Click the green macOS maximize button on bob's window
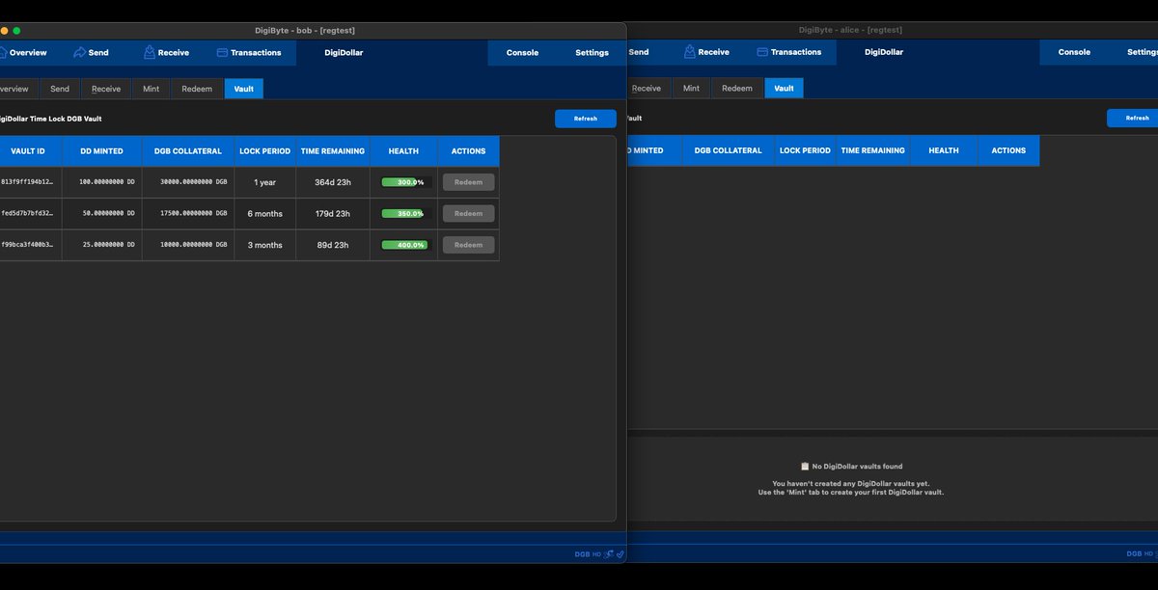Viewport: 1158px width, 590px height. point(16,31)
